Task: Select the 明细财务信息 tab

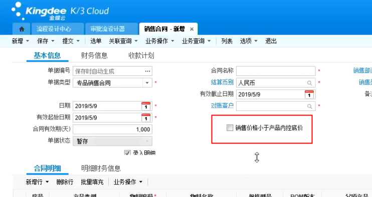Action: 101,168
